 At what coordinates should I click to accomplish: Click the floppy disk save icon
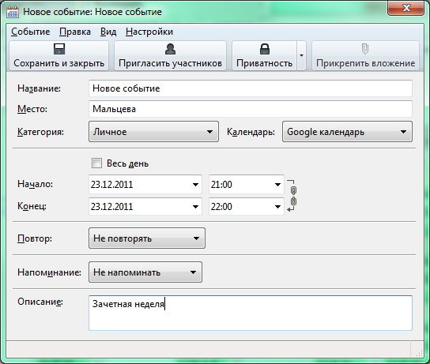(x=59, y=49)
